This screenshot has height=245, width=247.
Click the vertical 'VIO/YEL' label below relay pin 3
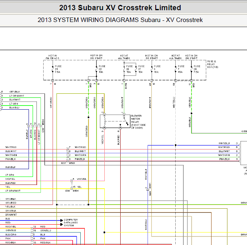[x=103, y=139]
